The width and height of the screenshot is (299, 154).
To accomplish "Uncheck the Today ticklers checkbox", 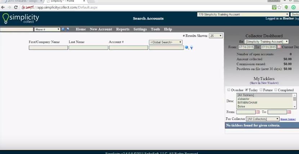I will point(246,90).
